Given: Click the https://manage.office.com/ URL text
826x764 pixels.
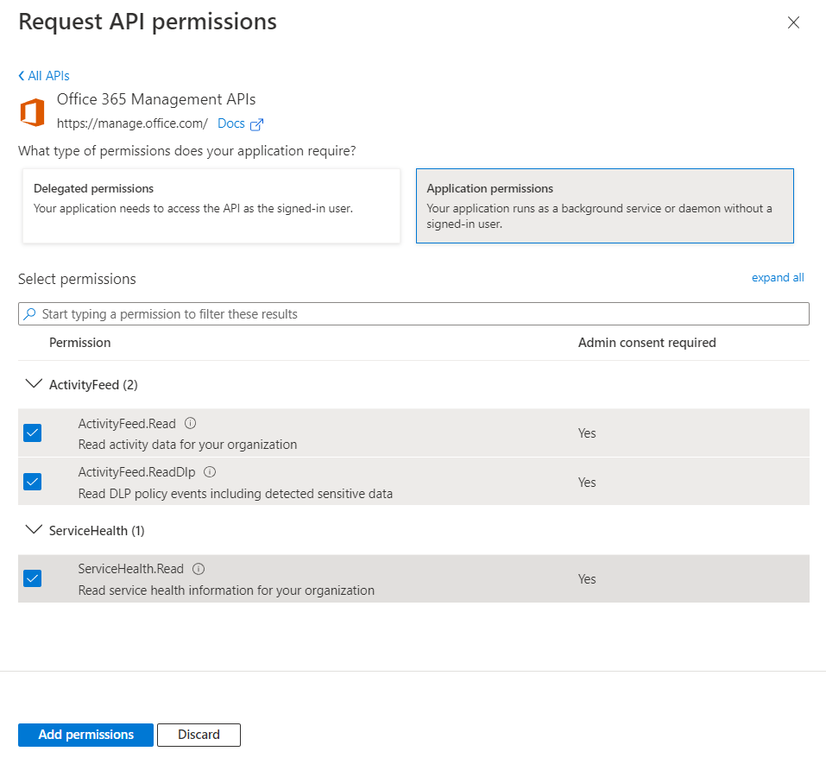Looking at the screenshot, I should tap(132, 123).
